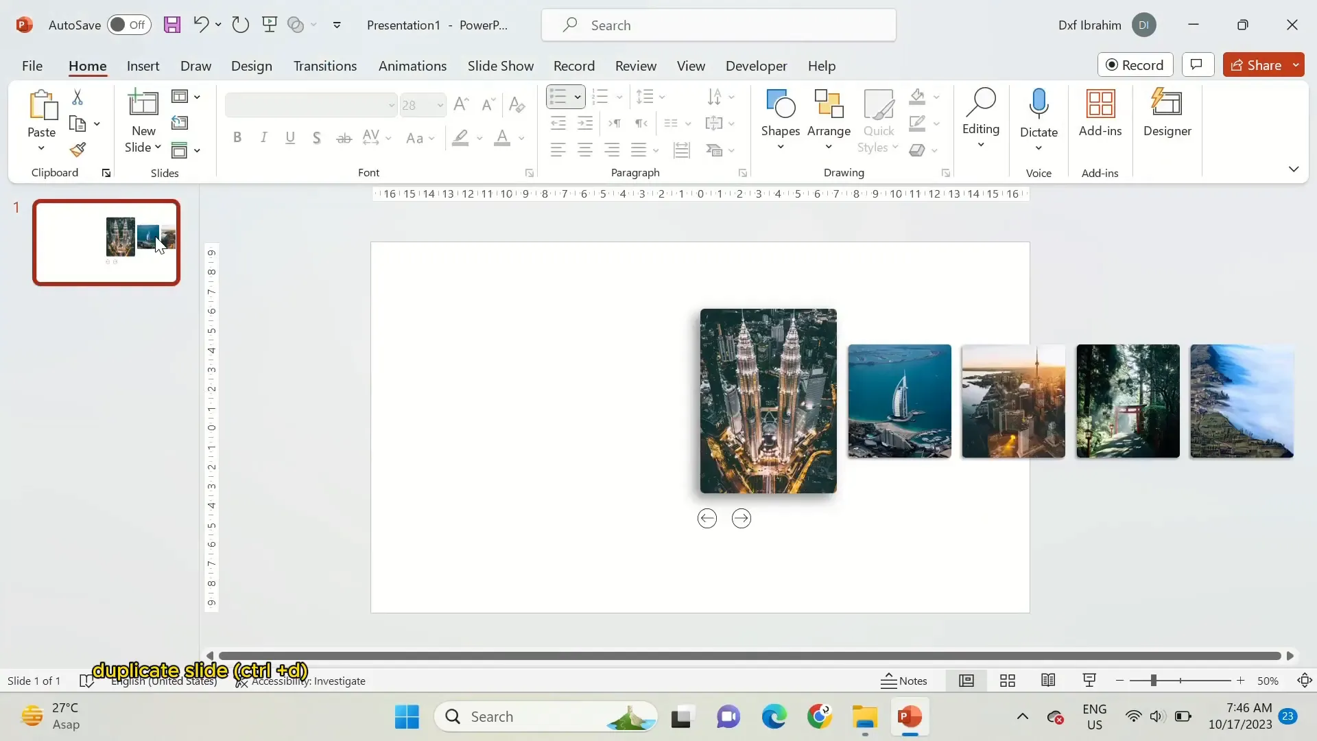Open the comments pane icon
1317x741 pixels.
pos(1197,64)
